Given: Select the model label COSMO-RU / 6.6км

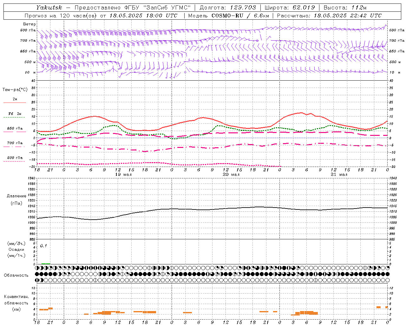Looking at the screenshot, I should pos(240,15).
